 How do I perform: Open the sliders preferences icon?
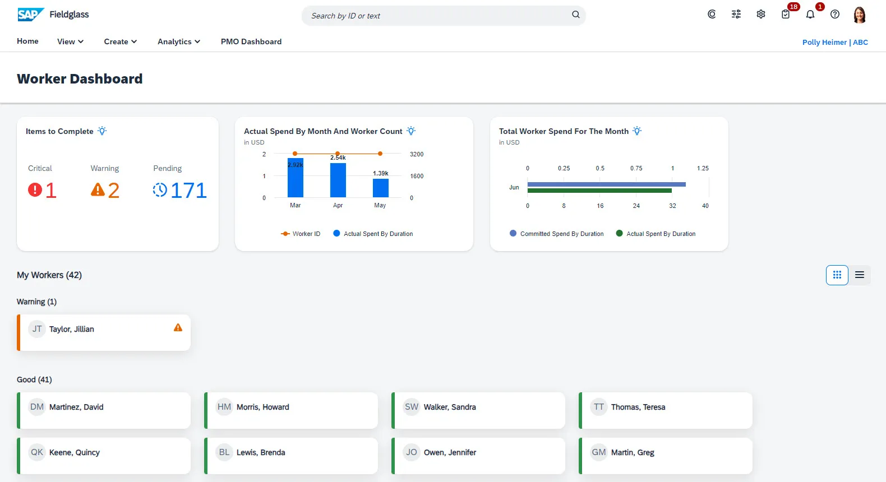(x=736, y=15)
